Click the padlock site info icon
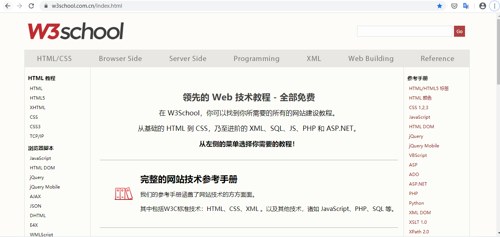The height and width of the screenshot is (237, 500). [x=46, y=6]
